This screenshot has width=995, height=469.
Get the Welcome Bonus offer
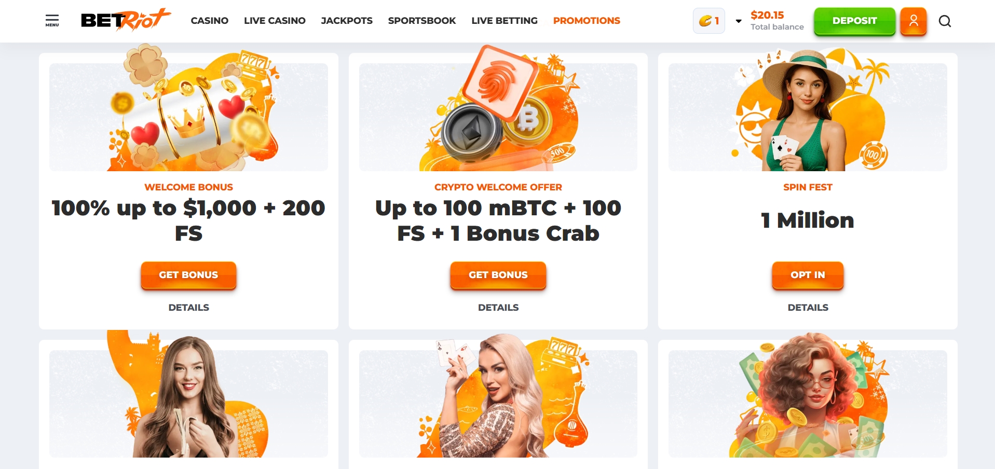coord(188,275)
